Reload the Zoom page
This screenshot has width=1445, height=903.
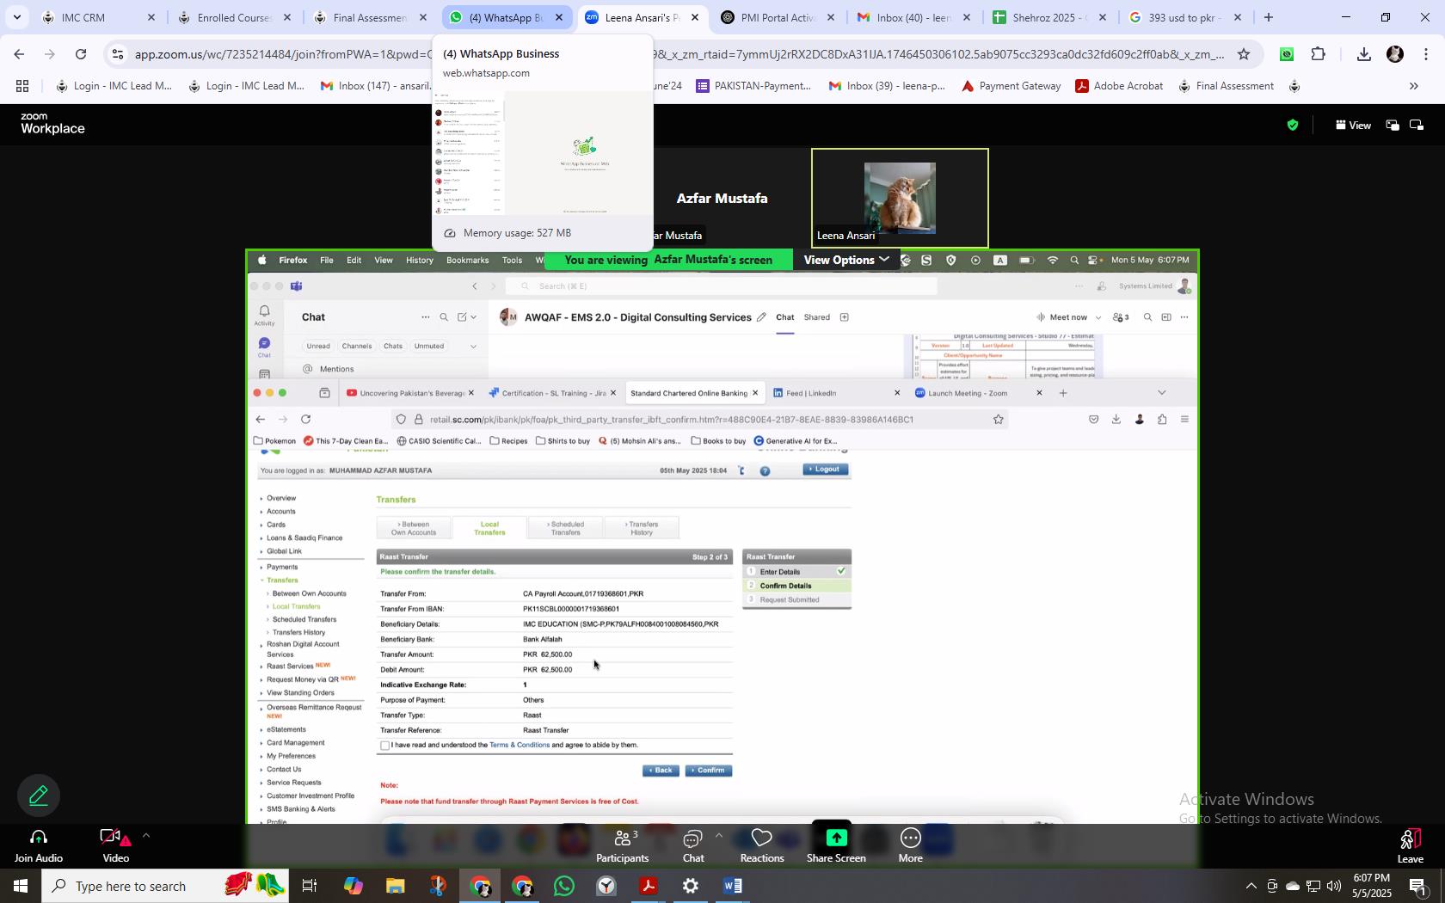point(81,54)
